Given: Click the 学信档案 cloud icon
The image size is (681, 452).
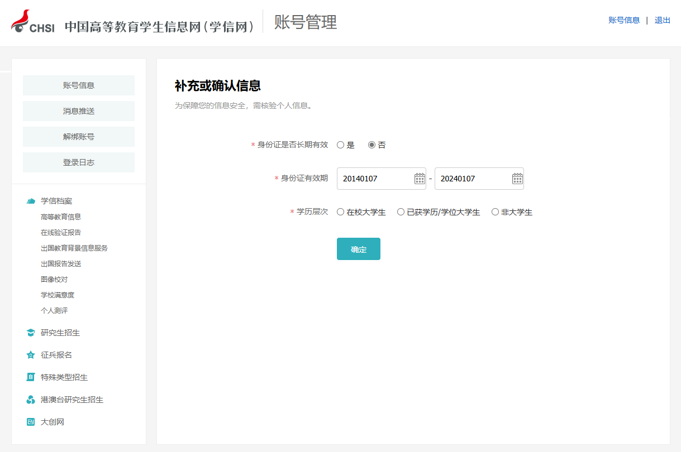Looking at the screenshot, I should 31,201.
